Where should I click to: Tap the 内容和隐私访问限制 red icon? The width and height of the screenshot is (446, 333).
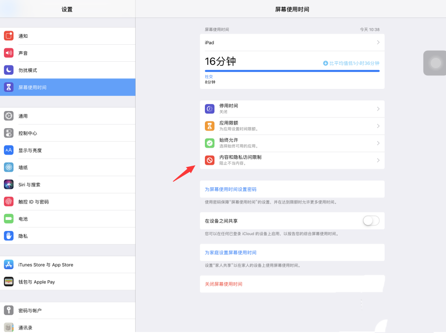(209, 160)
